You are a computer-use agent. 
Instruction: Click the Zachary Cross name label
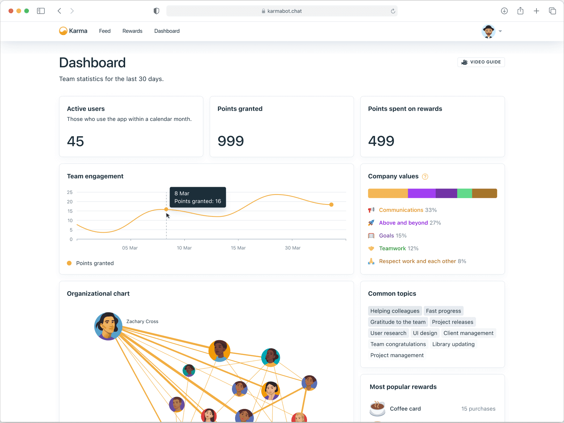click(x=142, y=321)
